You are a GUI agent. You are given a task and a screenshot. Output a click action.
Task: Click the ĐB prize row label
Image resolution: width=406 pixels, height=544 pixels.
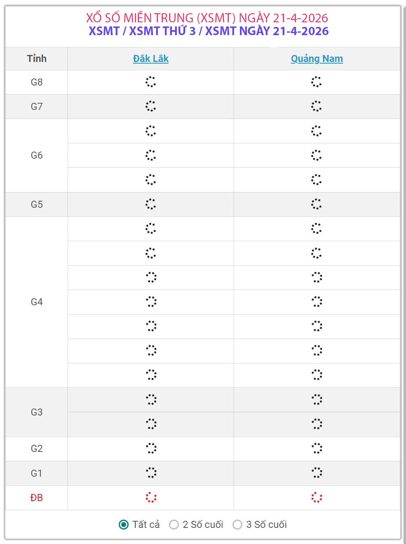click(x=37, y=498)
